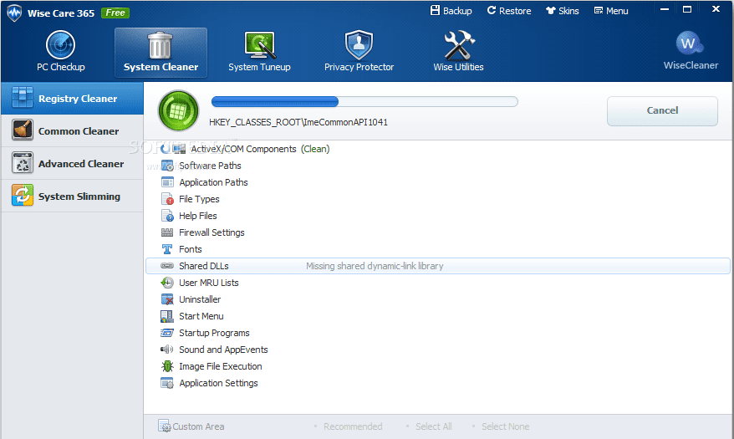Select the 'Startup Programs' entry
Screen dimensions: 734x439
(x=214, y=333)
